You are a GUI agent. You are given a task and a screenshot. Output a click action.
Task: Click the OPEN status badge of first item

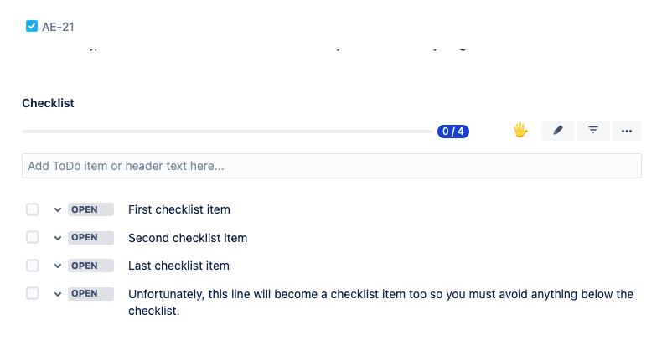[x=90, y=209]
